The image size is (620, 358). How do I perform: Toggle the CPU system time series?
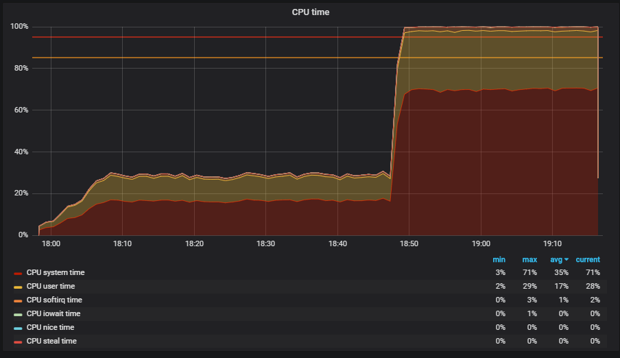pyautogui.click(x=56, y=272)
